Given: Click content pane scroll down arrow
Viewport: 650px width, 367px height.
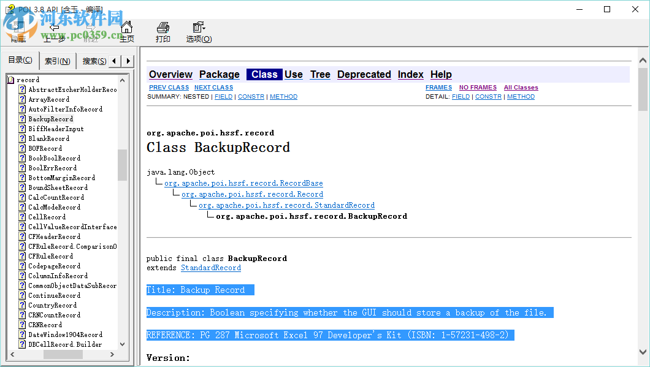Looking at the screenshot, I should coord(643,352).
